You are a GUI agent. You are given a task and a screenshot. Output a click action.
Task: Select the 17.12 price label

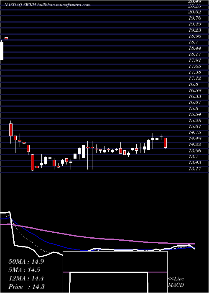click(195, 78)
